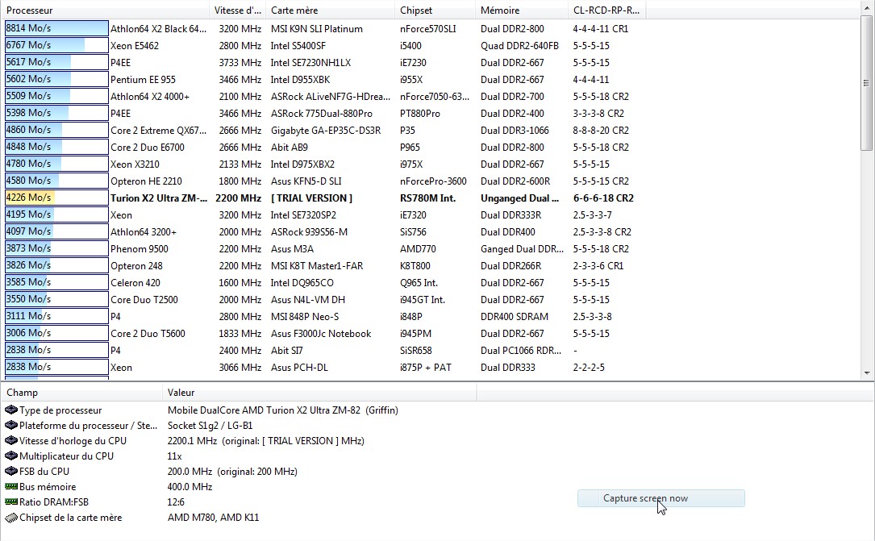The width and height of the screenshot is (875, 541).
Task: Click the MSI K9N SLI Platinum motherboard cell
Action: coord(316,28)
